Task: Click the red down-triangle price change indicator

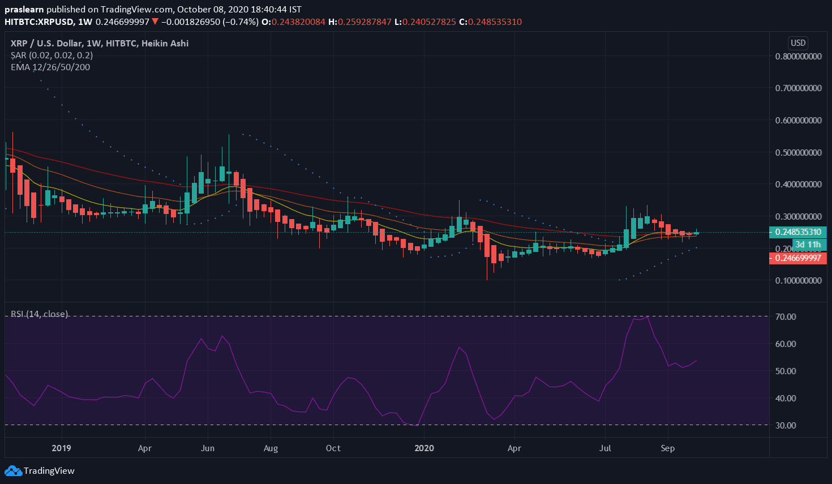Action: (155, 22)
